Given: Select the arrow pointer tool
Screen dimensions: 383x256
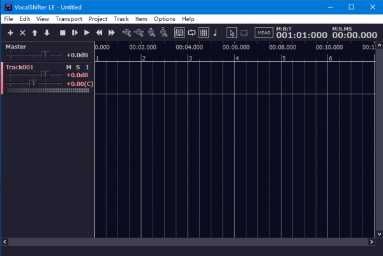Looking at the screenshot, I should point(232,32).
